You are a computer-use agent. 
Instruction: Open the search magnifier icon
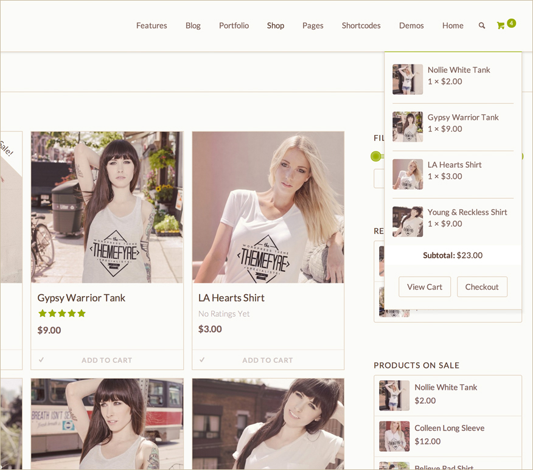point(482,26)
